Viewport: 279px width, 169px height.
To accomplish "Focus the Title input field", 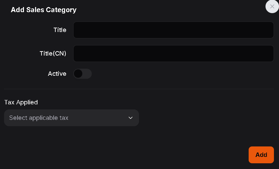I will point(173,30).
